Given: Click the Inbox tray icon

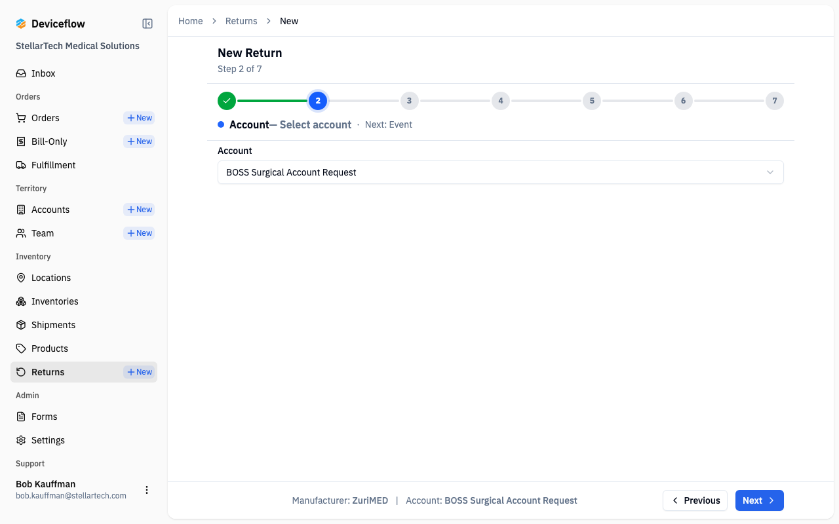Looking at the screenshot, I should pyautogui.click(x=21, y=73).
